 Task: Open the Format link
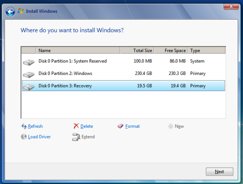coord(133,126)
